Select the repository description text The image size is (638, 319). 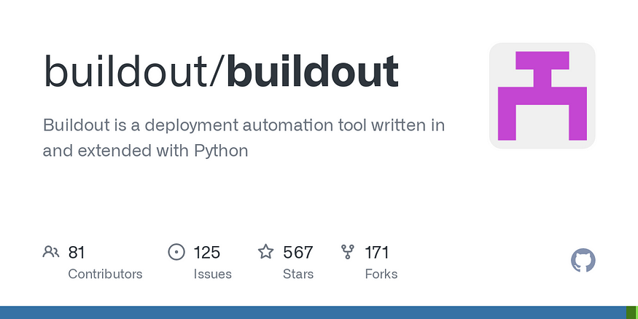(244, 138)
